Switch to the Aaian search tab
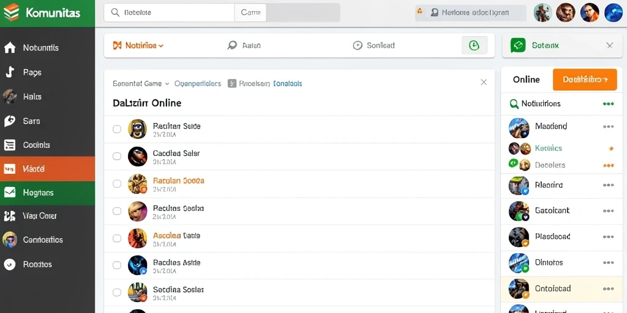This screenshot has width=627, height=313. 244,45
